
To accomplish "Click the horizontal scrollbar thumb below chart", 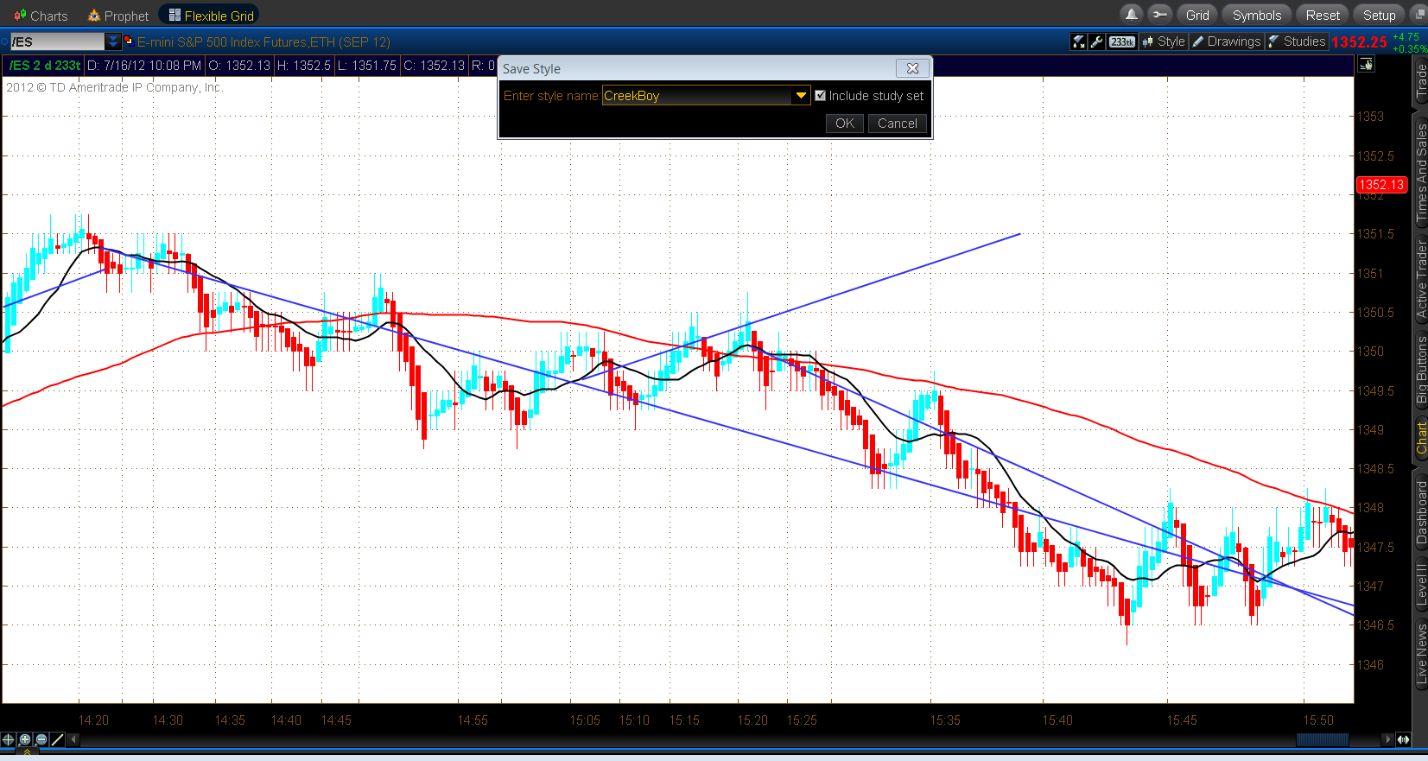I will tap(1323, 739).
